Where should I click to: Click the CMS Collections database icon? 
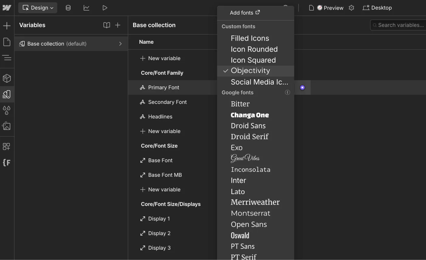click(68, 8)
